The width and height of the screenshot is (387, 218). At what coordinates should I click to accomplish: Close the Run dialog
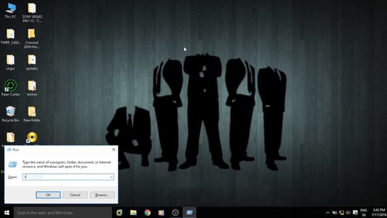tap(114, 150)
